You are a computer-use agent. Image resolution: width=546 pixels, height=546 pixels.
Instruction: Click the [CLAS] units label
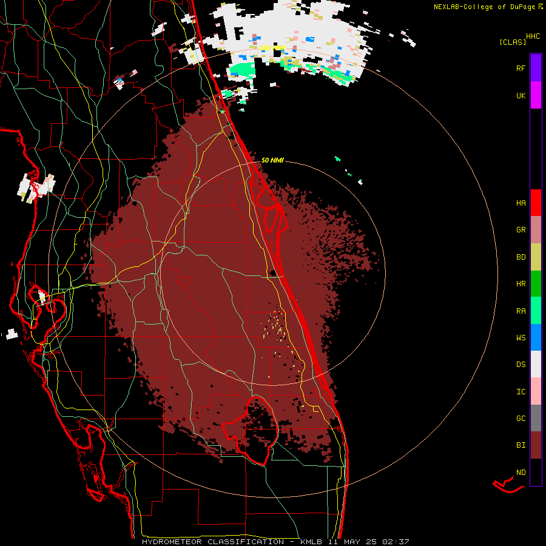513,42
